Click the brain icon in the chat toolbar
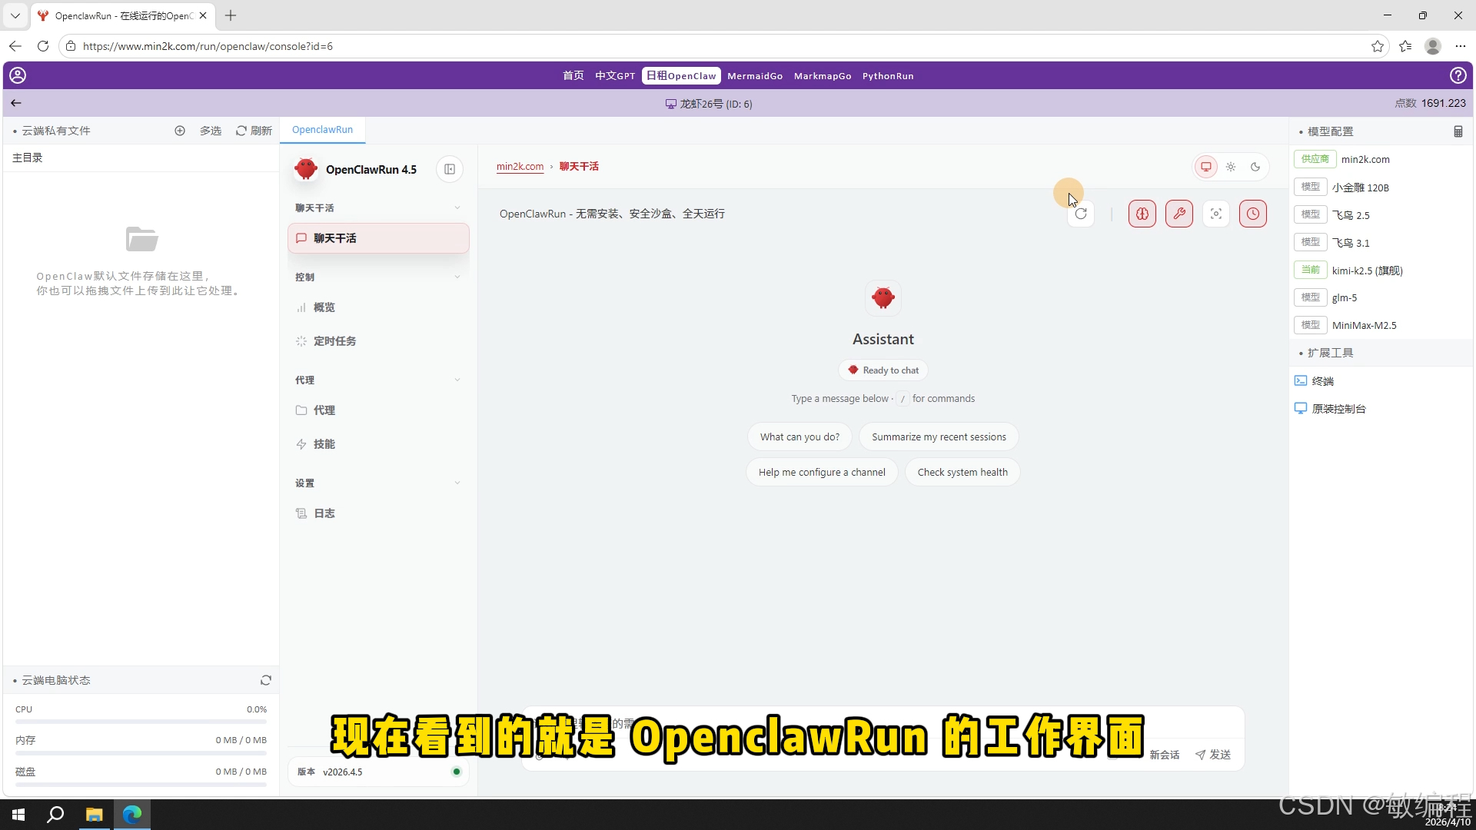Image resolution: width=1476 pixels, height=830 pixels. [x=1142, y=214]
